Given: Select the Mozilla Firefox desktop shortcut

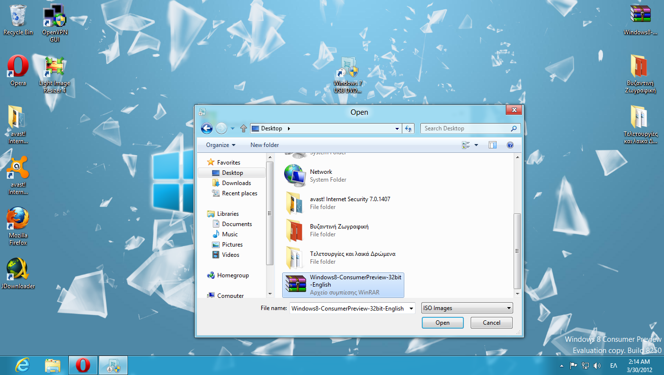Looking at the screenshot, I should pyautogui.click(x=18, y=226).
